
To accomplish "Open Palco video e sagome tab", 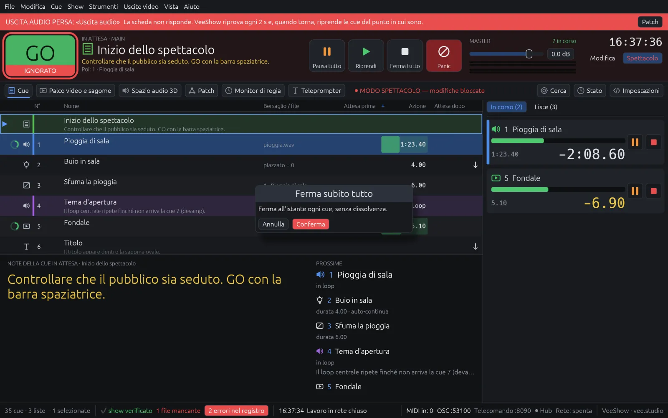I will pyautogui.click(x=76, y=91).
